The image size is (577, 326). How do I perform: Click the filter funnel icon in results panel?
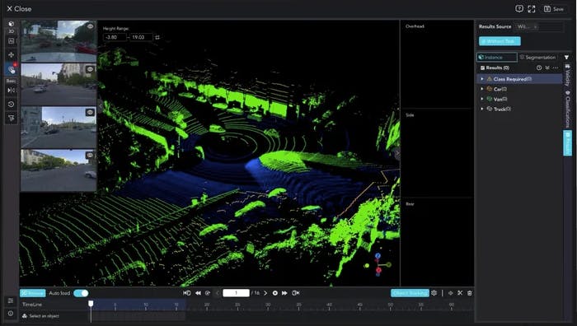567,58
